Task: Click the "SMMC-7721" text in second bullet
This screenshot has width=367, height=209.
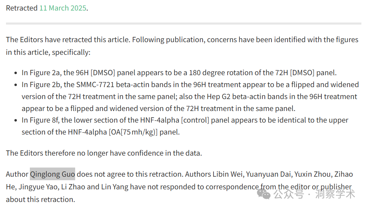Action: point(95,85)
